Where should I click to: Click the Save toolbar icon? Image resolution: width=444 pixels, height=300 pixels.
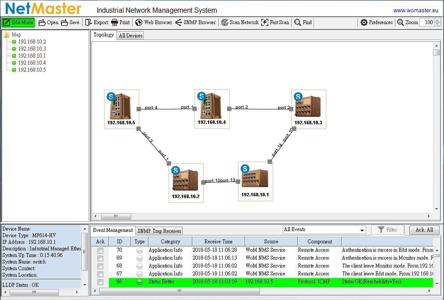(65, 22)
